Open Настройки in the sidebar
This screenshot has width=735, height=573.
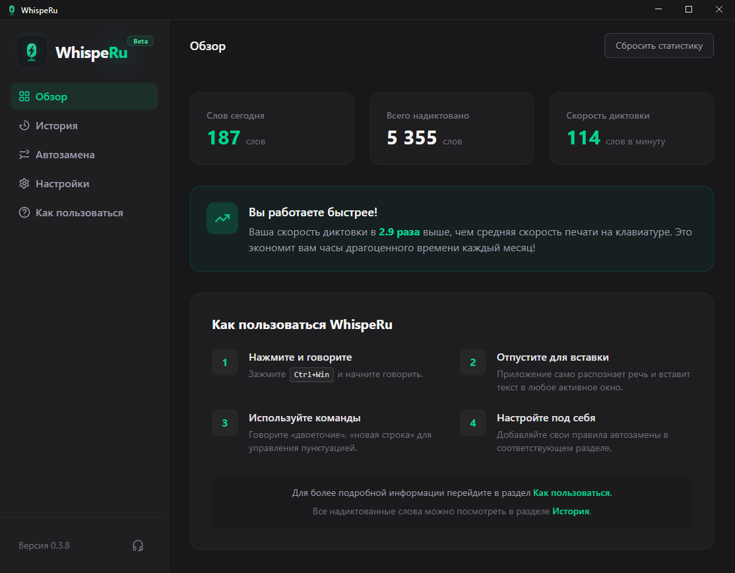click(84, 184)
